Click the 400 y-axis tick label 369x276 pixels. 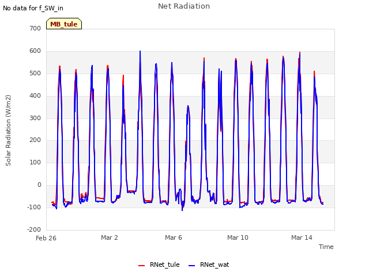[x=35, y=96]
